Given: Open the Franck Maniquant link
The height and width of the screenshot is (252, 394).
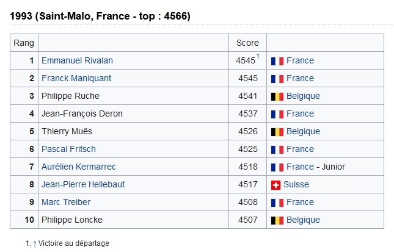Looking at the screenshot, I should point(76,78).
